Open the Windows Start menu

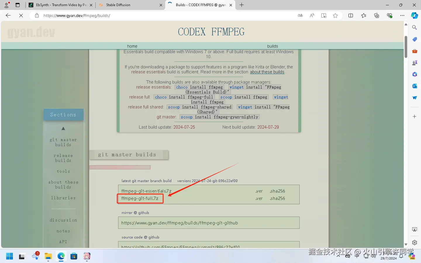9,256
